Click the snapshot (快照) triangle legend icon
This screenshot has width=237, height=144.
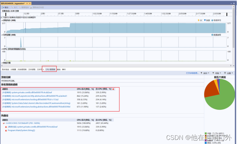(205, 20)
